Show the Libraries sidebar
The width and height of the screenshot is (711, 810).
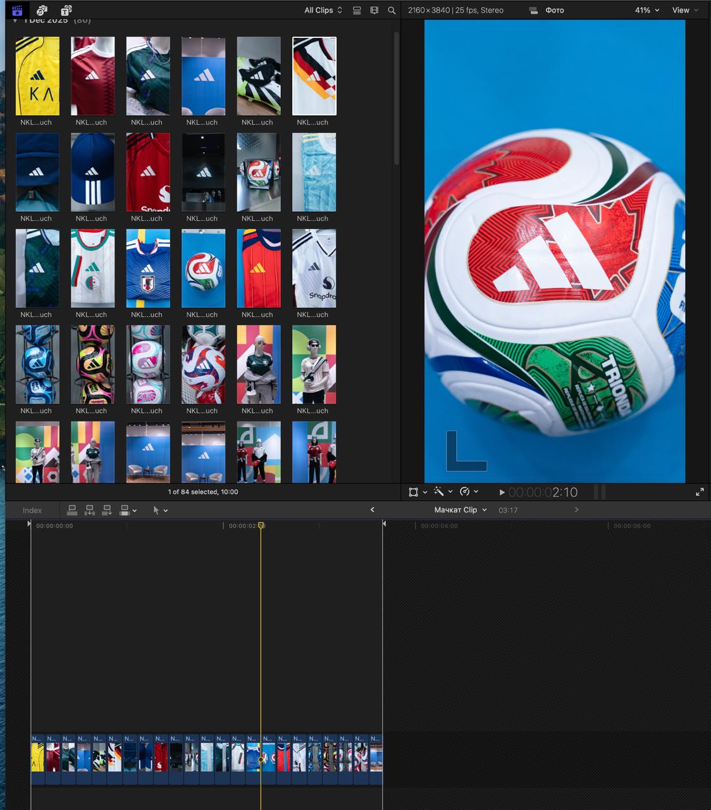(x=17, y=10)
